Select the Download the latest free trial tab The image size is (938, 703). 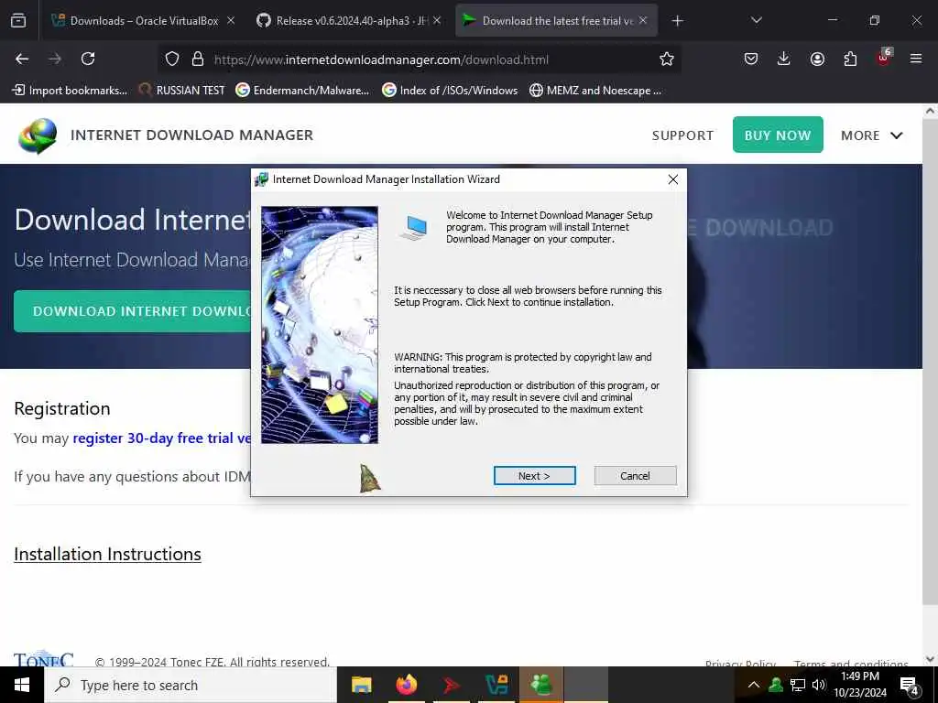point(557,20)
